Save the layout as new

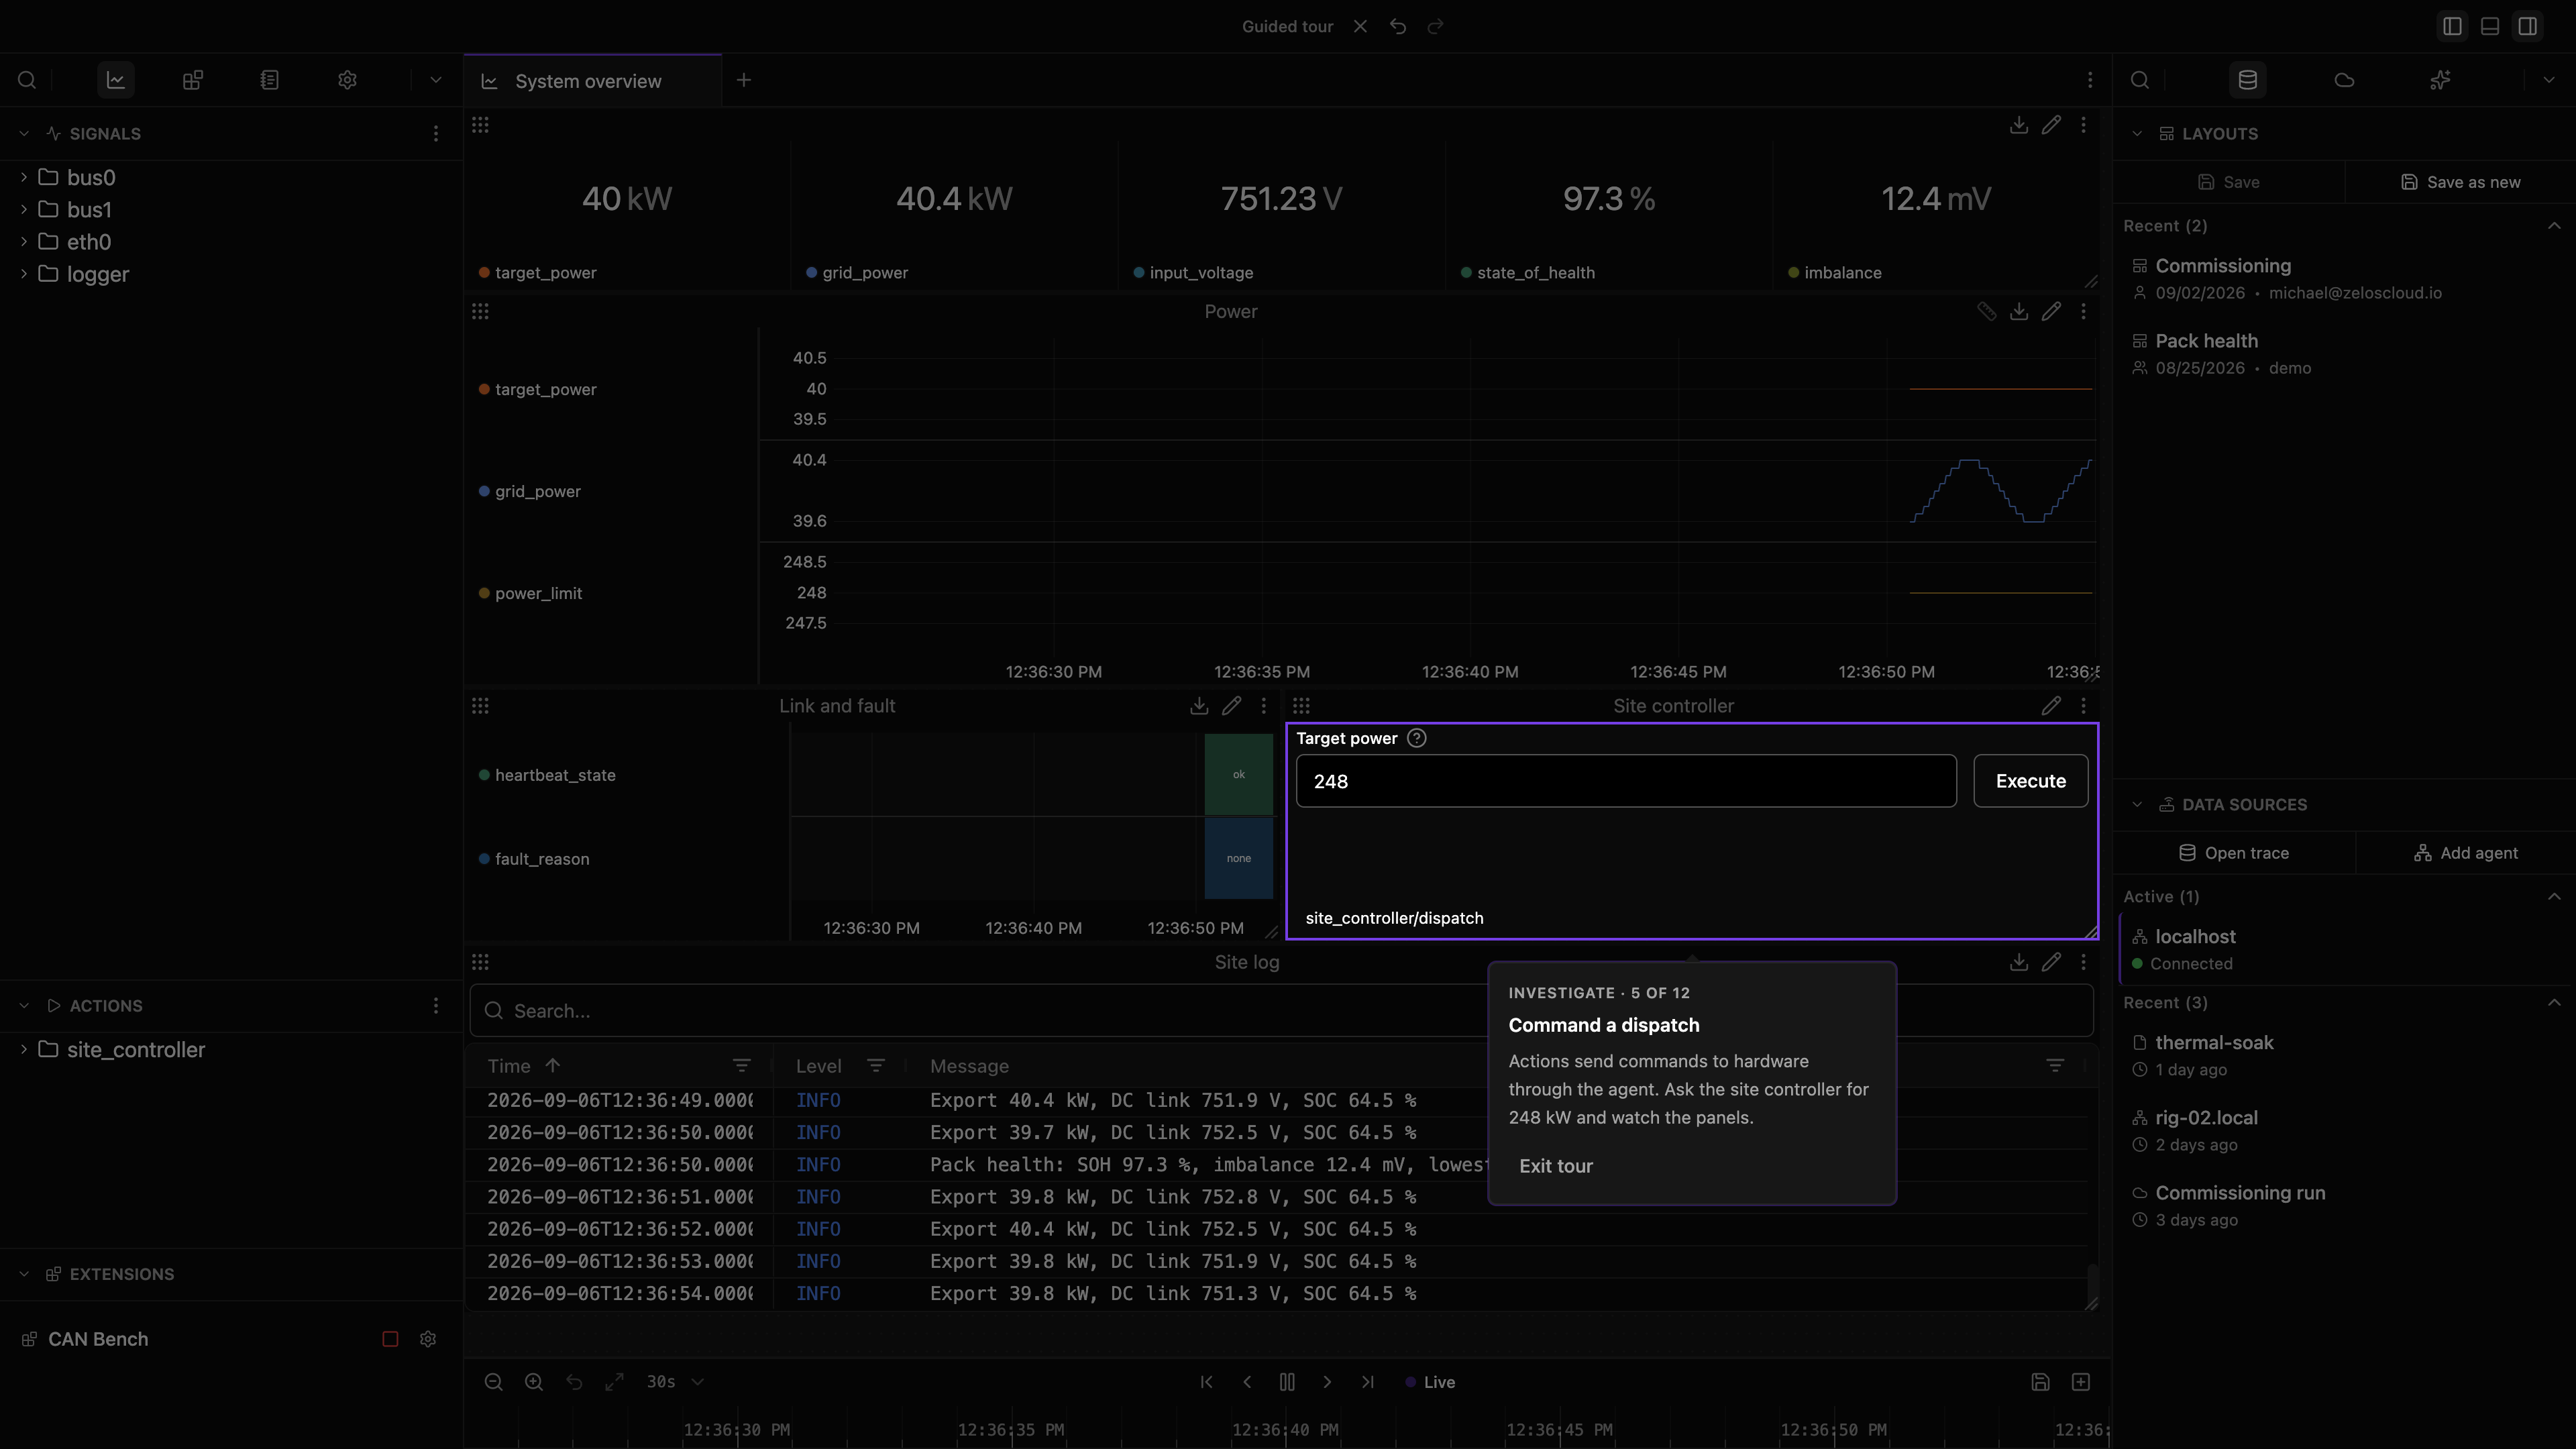[x=2460, y=182]
